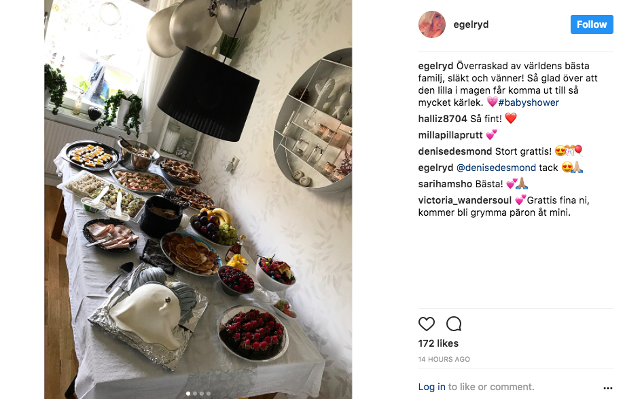625x399 pixels.
Task: Click the speech bubble comment icon
Action: 454,324
